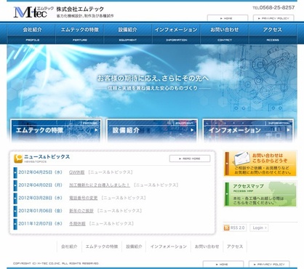Viewport: 304px width, 269px height.
Task: Click the READ MORE button in news box
Action: 190,158
